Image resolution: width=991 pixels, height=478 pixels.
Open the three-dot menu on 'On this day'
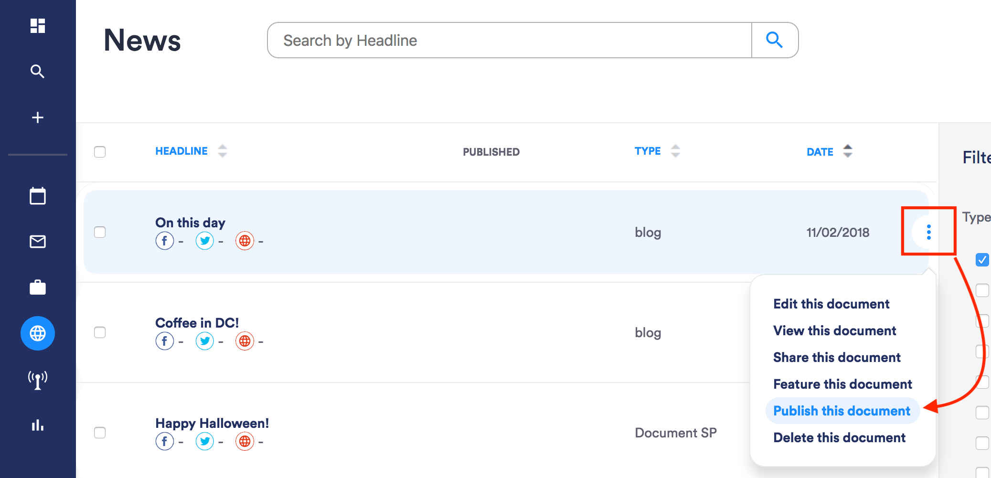(928, 233)
